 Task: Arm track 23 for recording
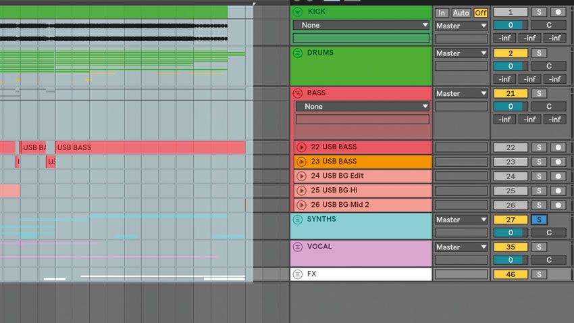pyautogui.click(x=558, y=162)
